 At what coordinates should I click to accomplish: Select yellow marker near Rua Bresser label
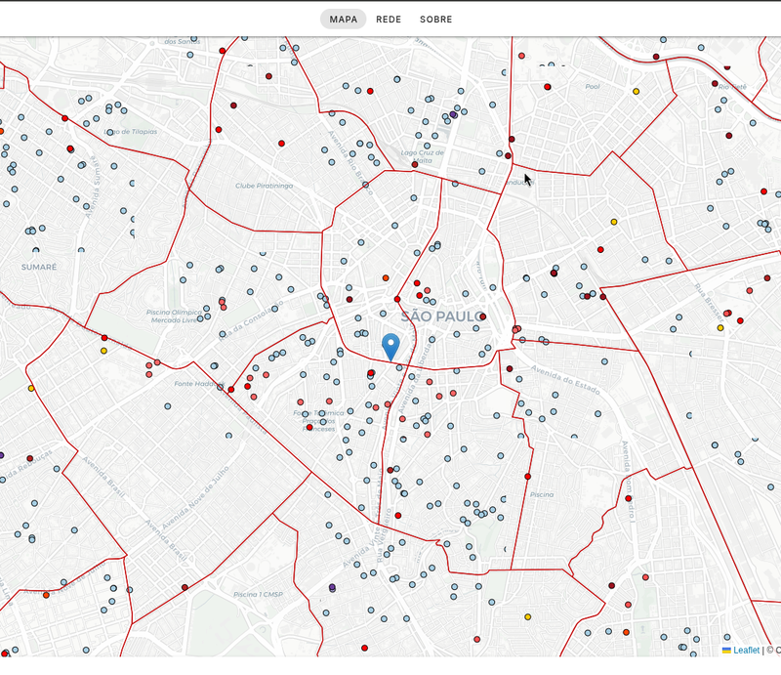720,327
